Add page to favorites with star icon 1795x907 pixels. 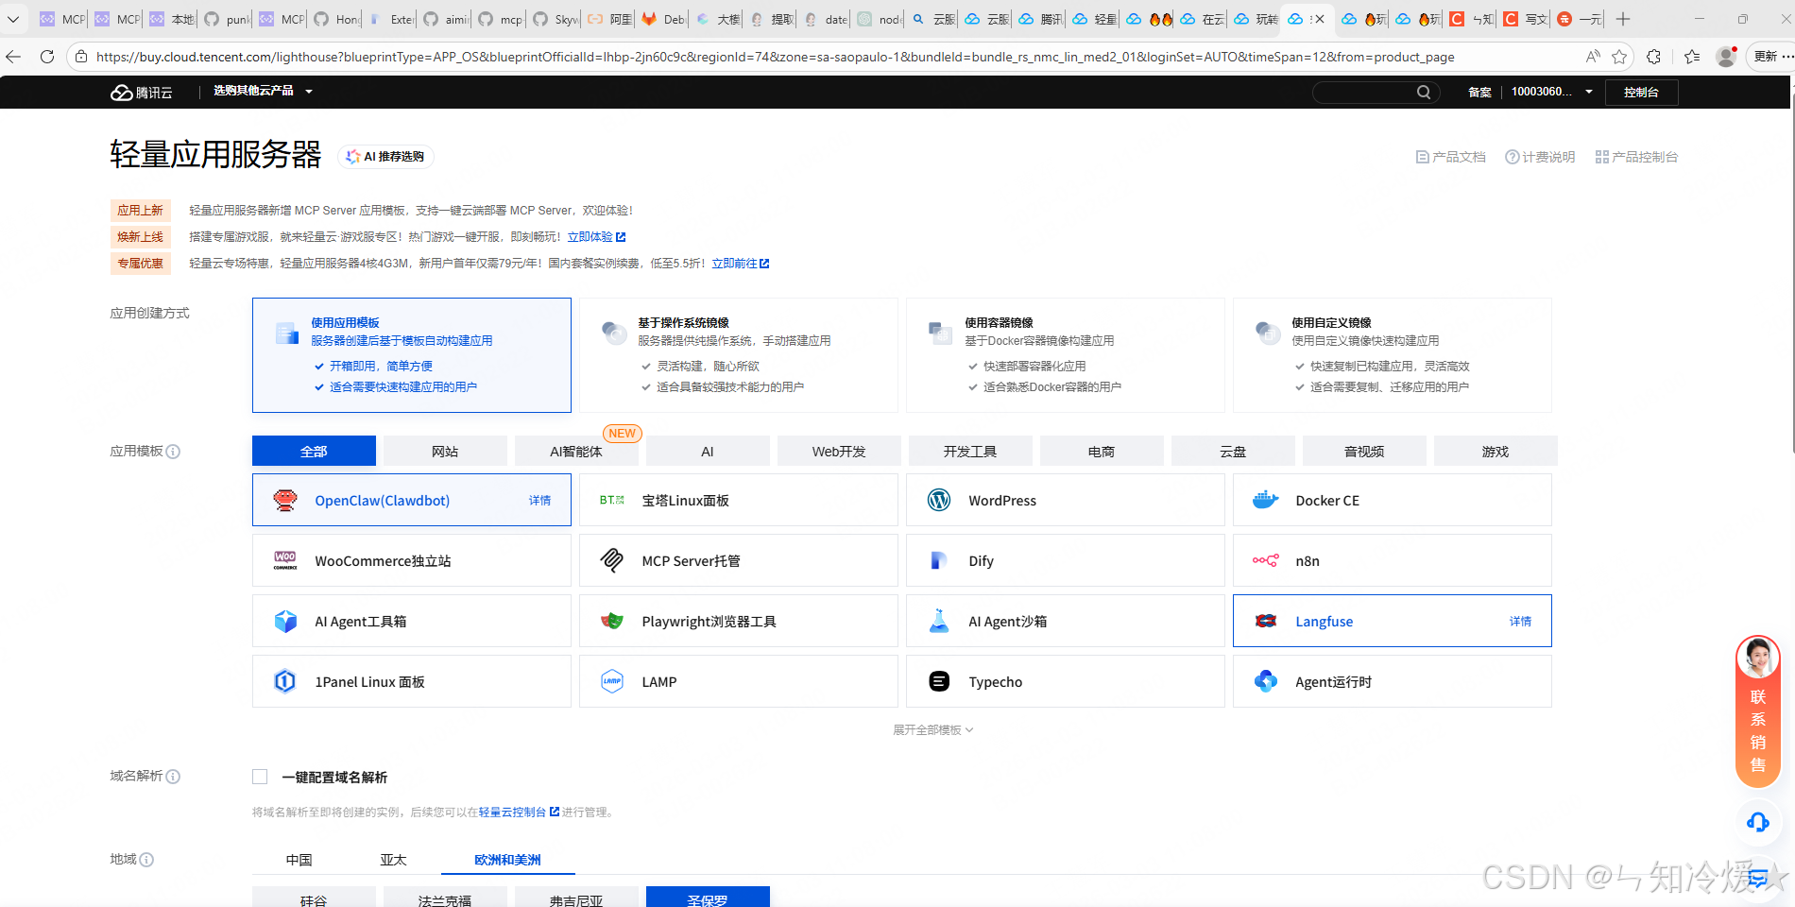pyautogui.click(x=1619, y=57)
